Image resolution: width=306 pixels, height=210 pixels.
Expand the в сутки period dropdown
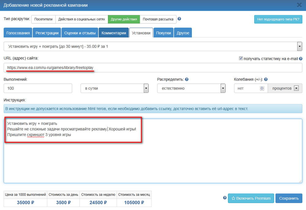coord(146,88)
